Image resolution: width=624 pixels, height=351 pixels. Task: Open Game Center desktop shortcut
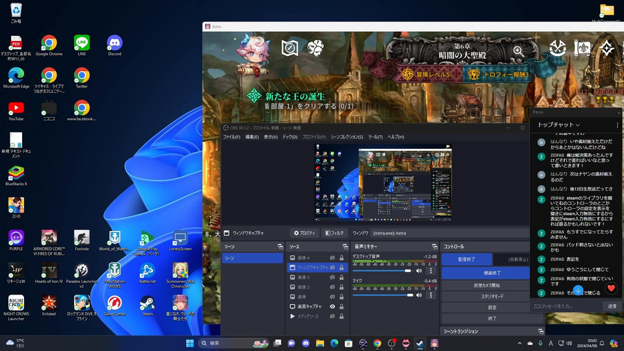(114, 305)
